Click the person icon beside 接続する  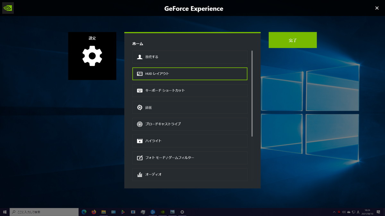(140, 57)
